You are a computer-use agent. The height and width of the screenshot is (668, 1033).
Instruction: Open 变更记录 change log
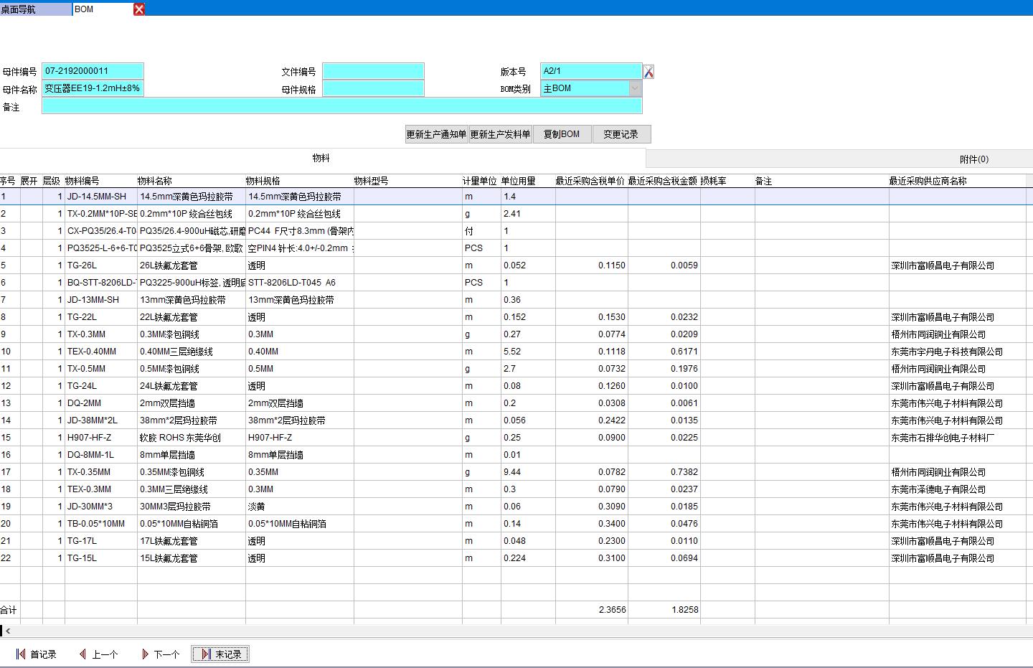pyautogui.click(x=621, y=134)
